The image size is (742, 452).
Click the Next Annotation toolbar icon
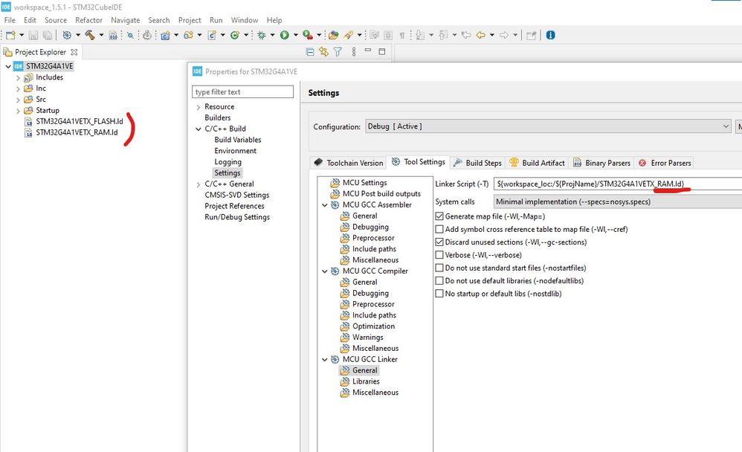click(x=420, y=35)
